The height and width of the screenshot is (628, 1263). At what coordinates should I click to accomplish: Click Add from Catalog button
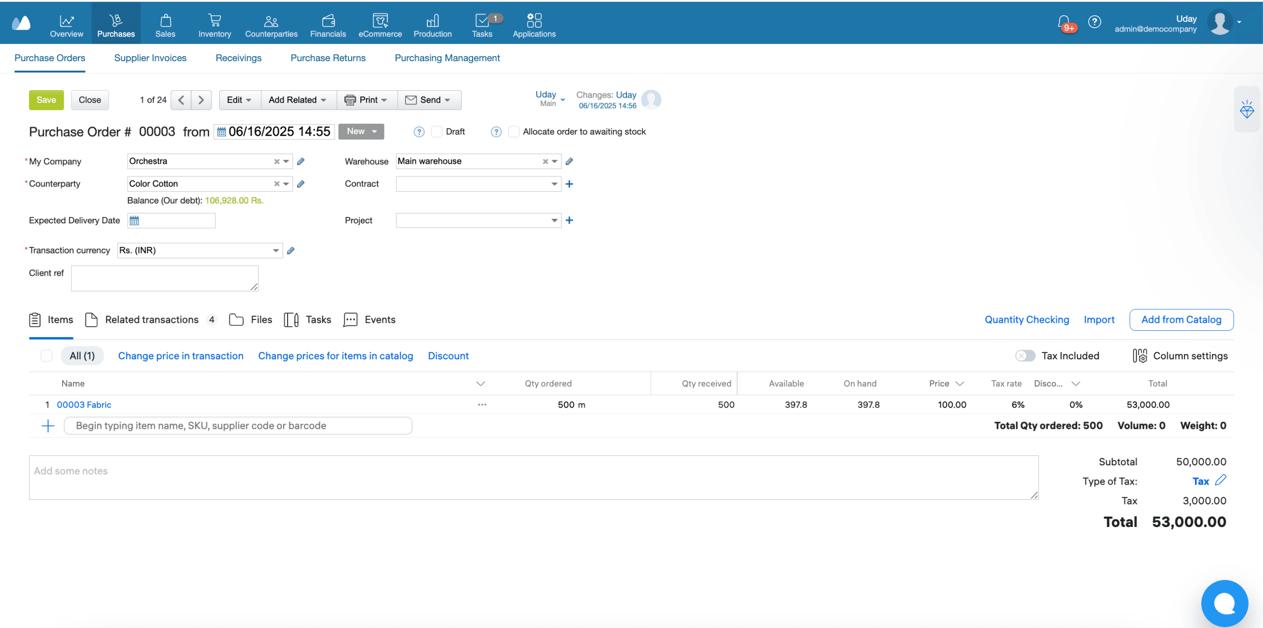click(x=1182, y=319)
